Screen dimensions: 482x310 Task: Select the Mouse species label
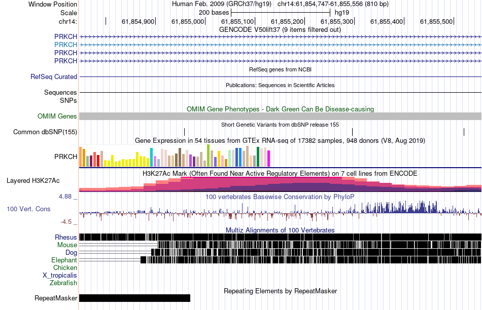67,245
